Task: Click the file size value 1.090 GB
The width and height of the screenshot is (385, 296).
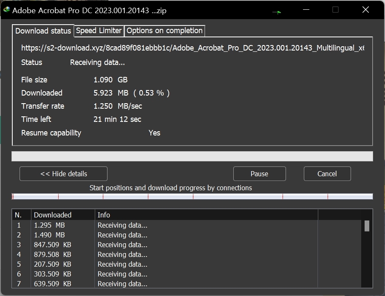Action: tap(110, 80)
